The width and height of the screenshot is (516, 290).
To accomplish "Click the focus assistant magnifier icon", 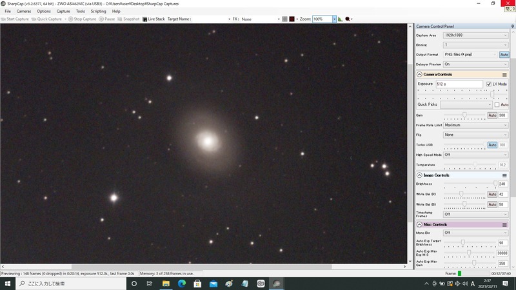I will coord(348,19).
